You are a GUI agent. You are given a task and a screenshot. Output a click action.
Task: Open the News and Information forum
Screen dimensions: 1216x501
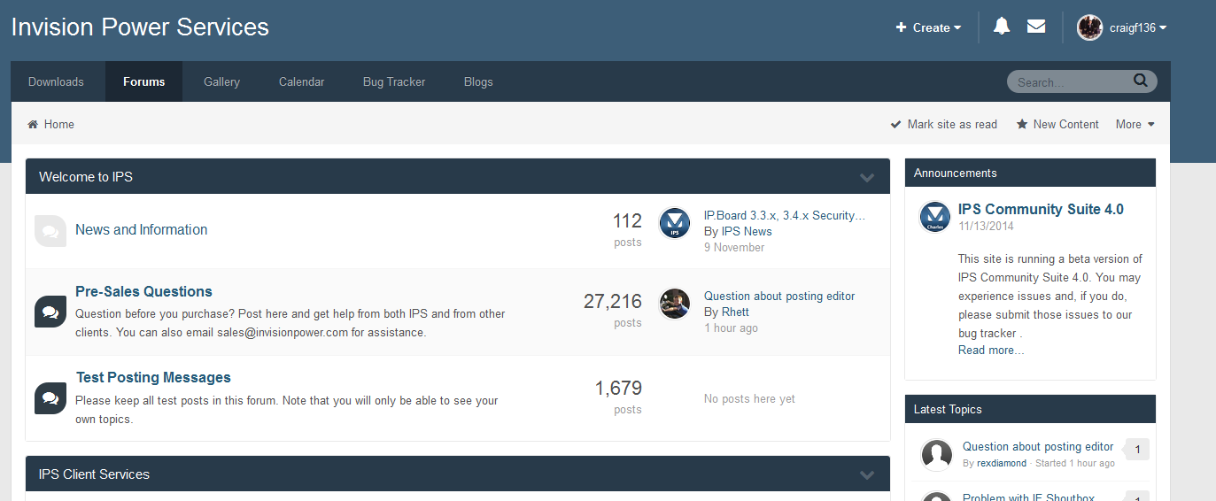click(141, 229)
